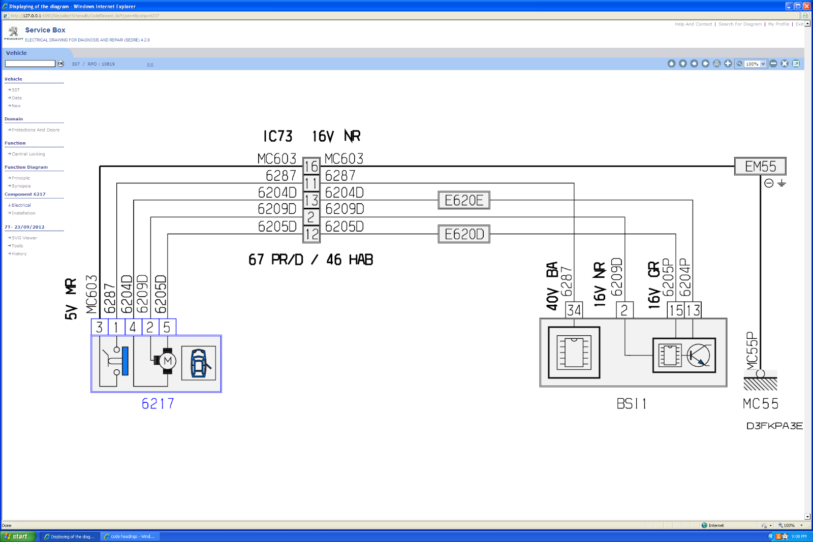Switch to 'code headings - Wind...' taskbar window
Image resolution: width=813 pixels, height=542 pixels.
130,536
